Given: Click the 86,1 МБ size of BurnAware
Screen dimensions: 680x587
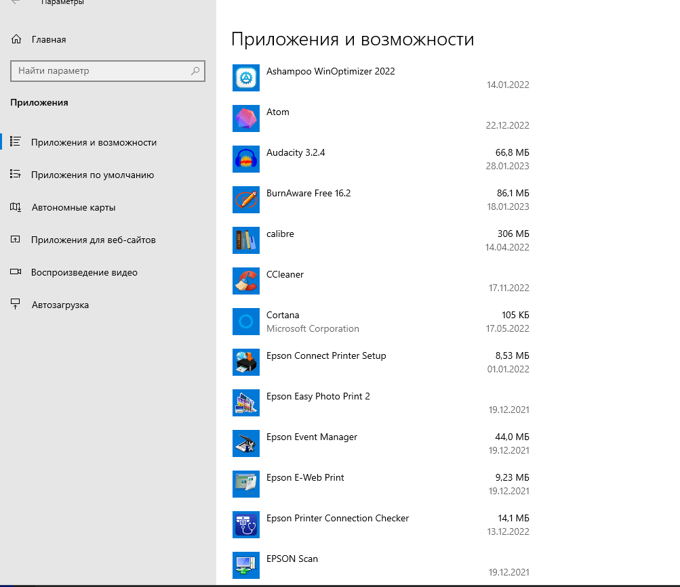Looking at the screenshot, I should click(x=513, y=193).
